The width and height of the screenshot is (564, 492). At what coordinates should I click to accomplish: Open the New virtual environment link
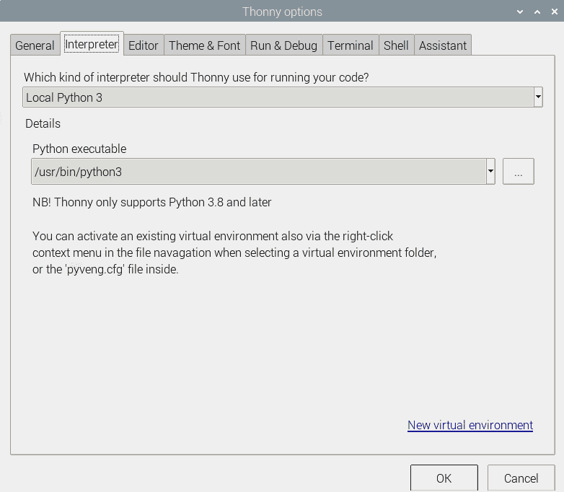[x=470, y=425]
